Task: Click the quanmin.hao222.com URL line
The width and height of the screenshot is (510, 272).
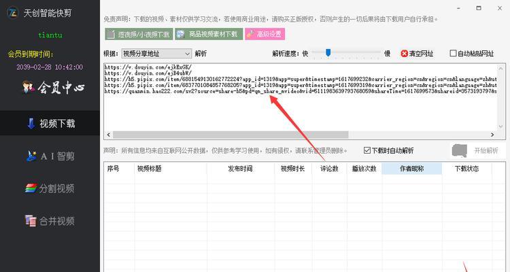Action: pos(301,91)
